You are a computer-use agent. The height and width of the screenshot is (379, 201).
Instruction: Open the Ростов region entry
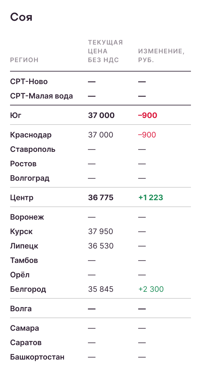23,164
